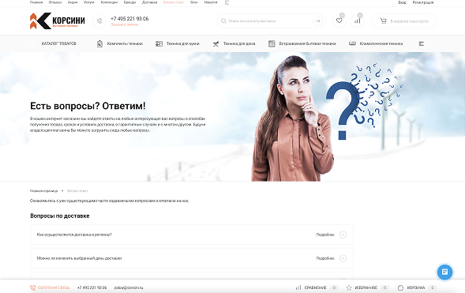Open Техника для дома category

(x=239, y=43)
